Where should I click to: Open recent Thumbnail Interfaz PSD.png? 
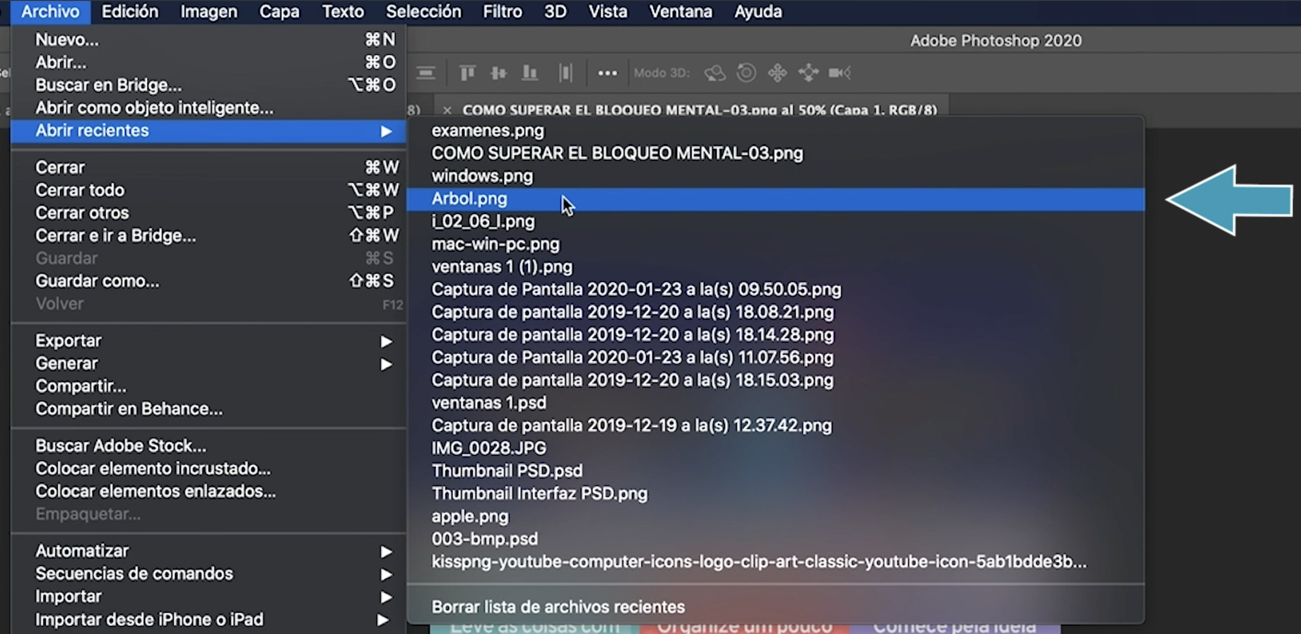[x=775, y=494]
